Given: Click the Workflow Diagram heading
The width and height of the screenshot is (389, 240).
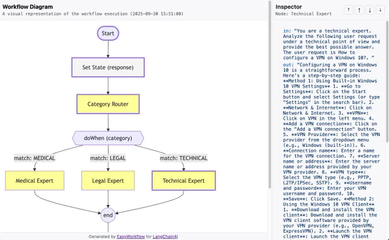Looking at the screenshot, I should [27, 7].
